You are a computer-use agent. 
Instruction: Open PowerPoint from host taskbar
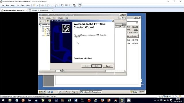tap(109, 100)
